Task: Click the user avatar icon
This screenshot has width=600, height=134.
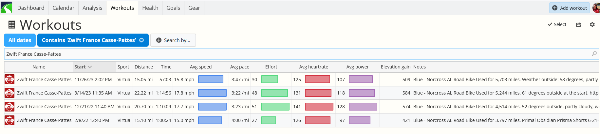Action: [596, 8]
